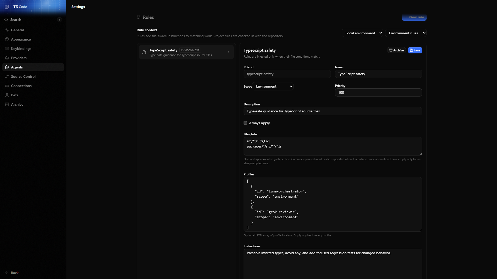This screenshot has width=497, height=279.
Task: Grab the File globs resize handle
Action: coord(421,154)
